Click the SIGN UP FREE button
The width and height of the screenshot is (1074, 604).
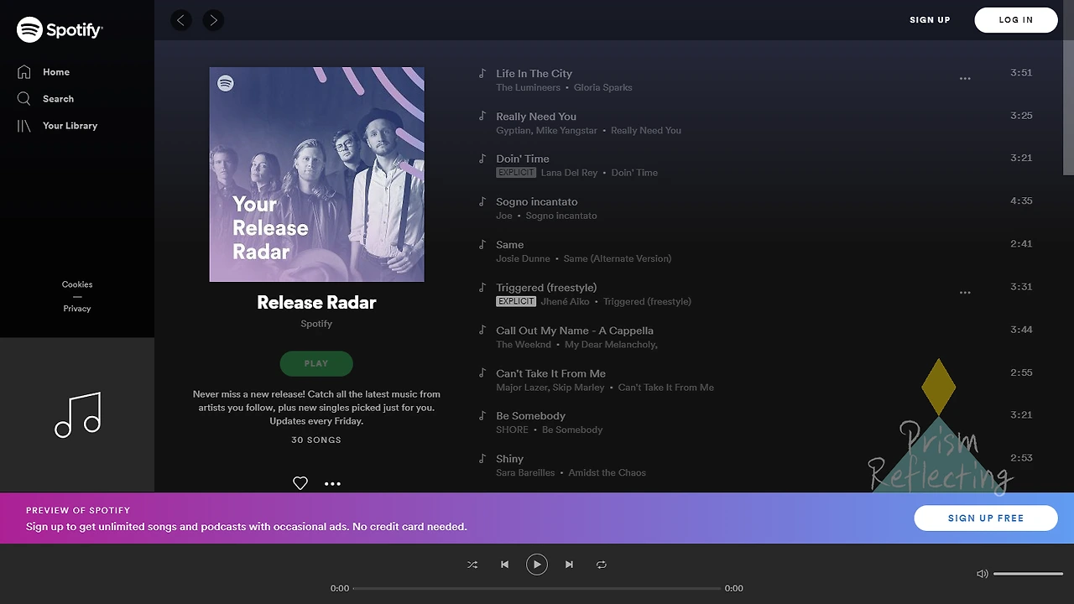coord(986,518)
